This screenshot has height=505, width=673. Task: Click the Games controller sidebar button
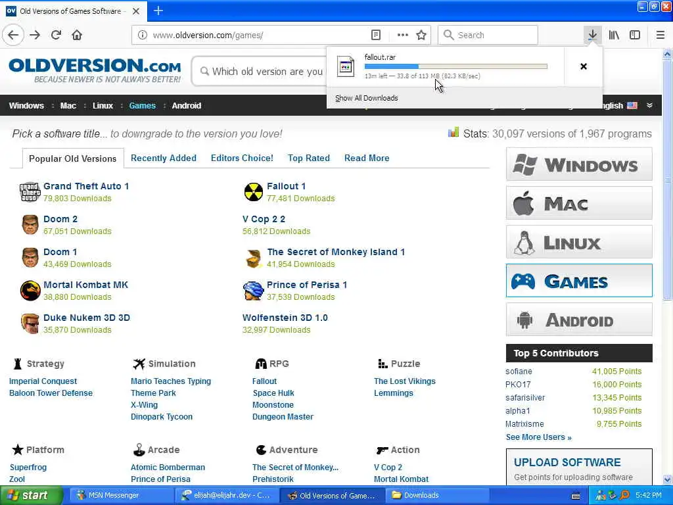[x=579, y=281]
